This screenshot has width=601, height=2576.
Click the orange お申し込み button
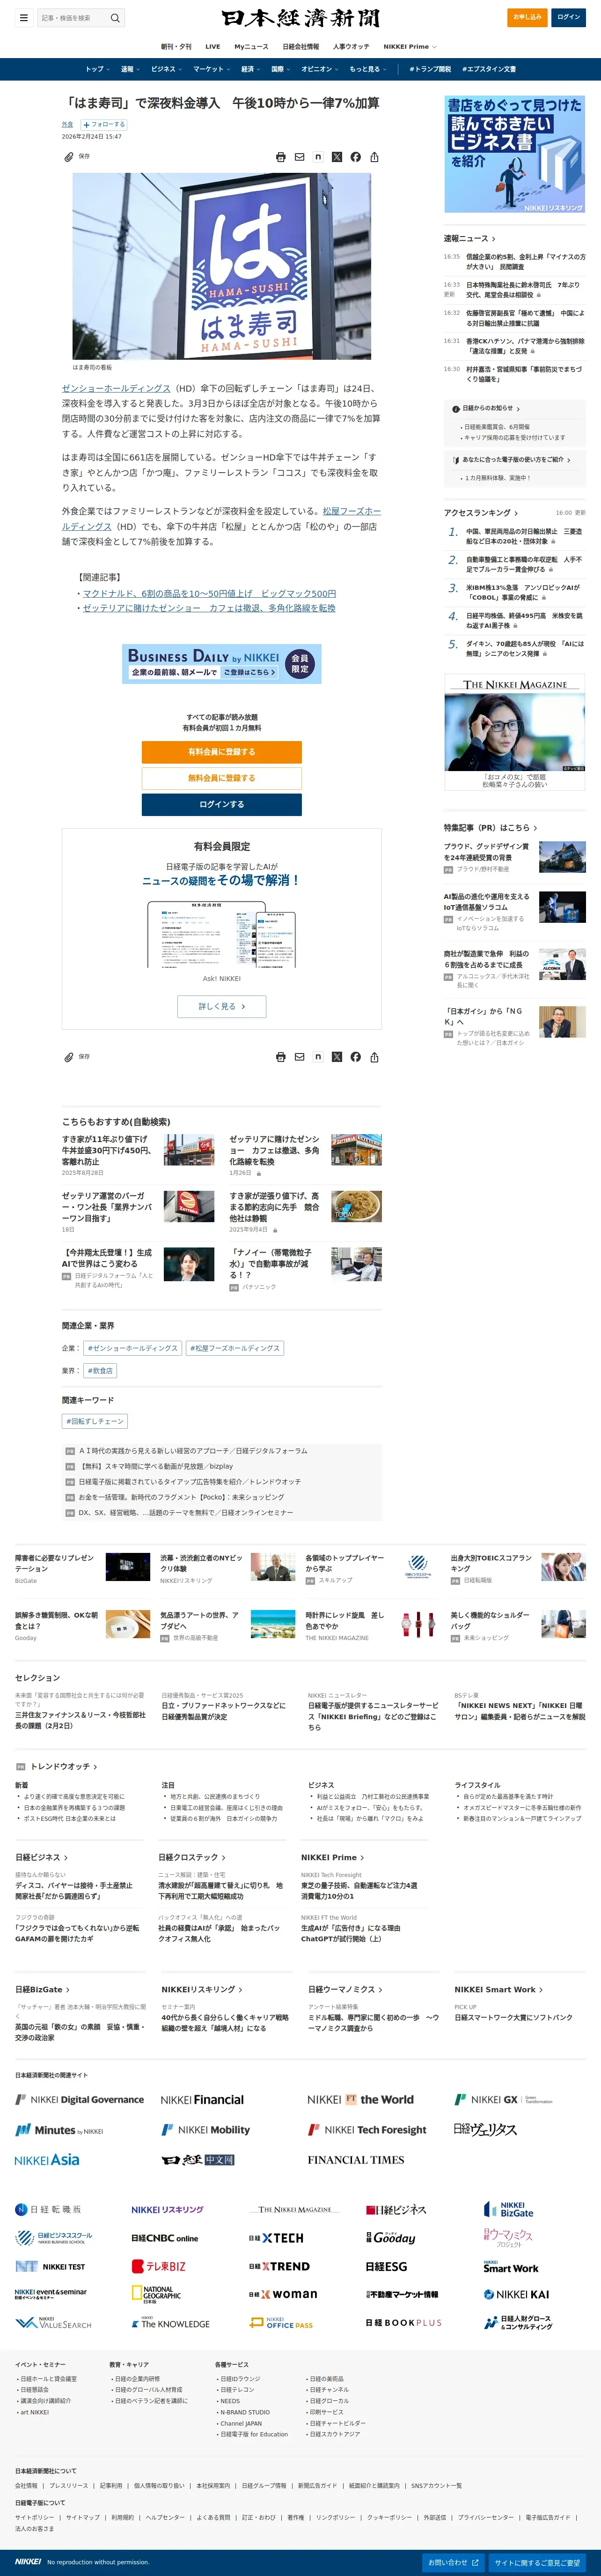point(527,17)
